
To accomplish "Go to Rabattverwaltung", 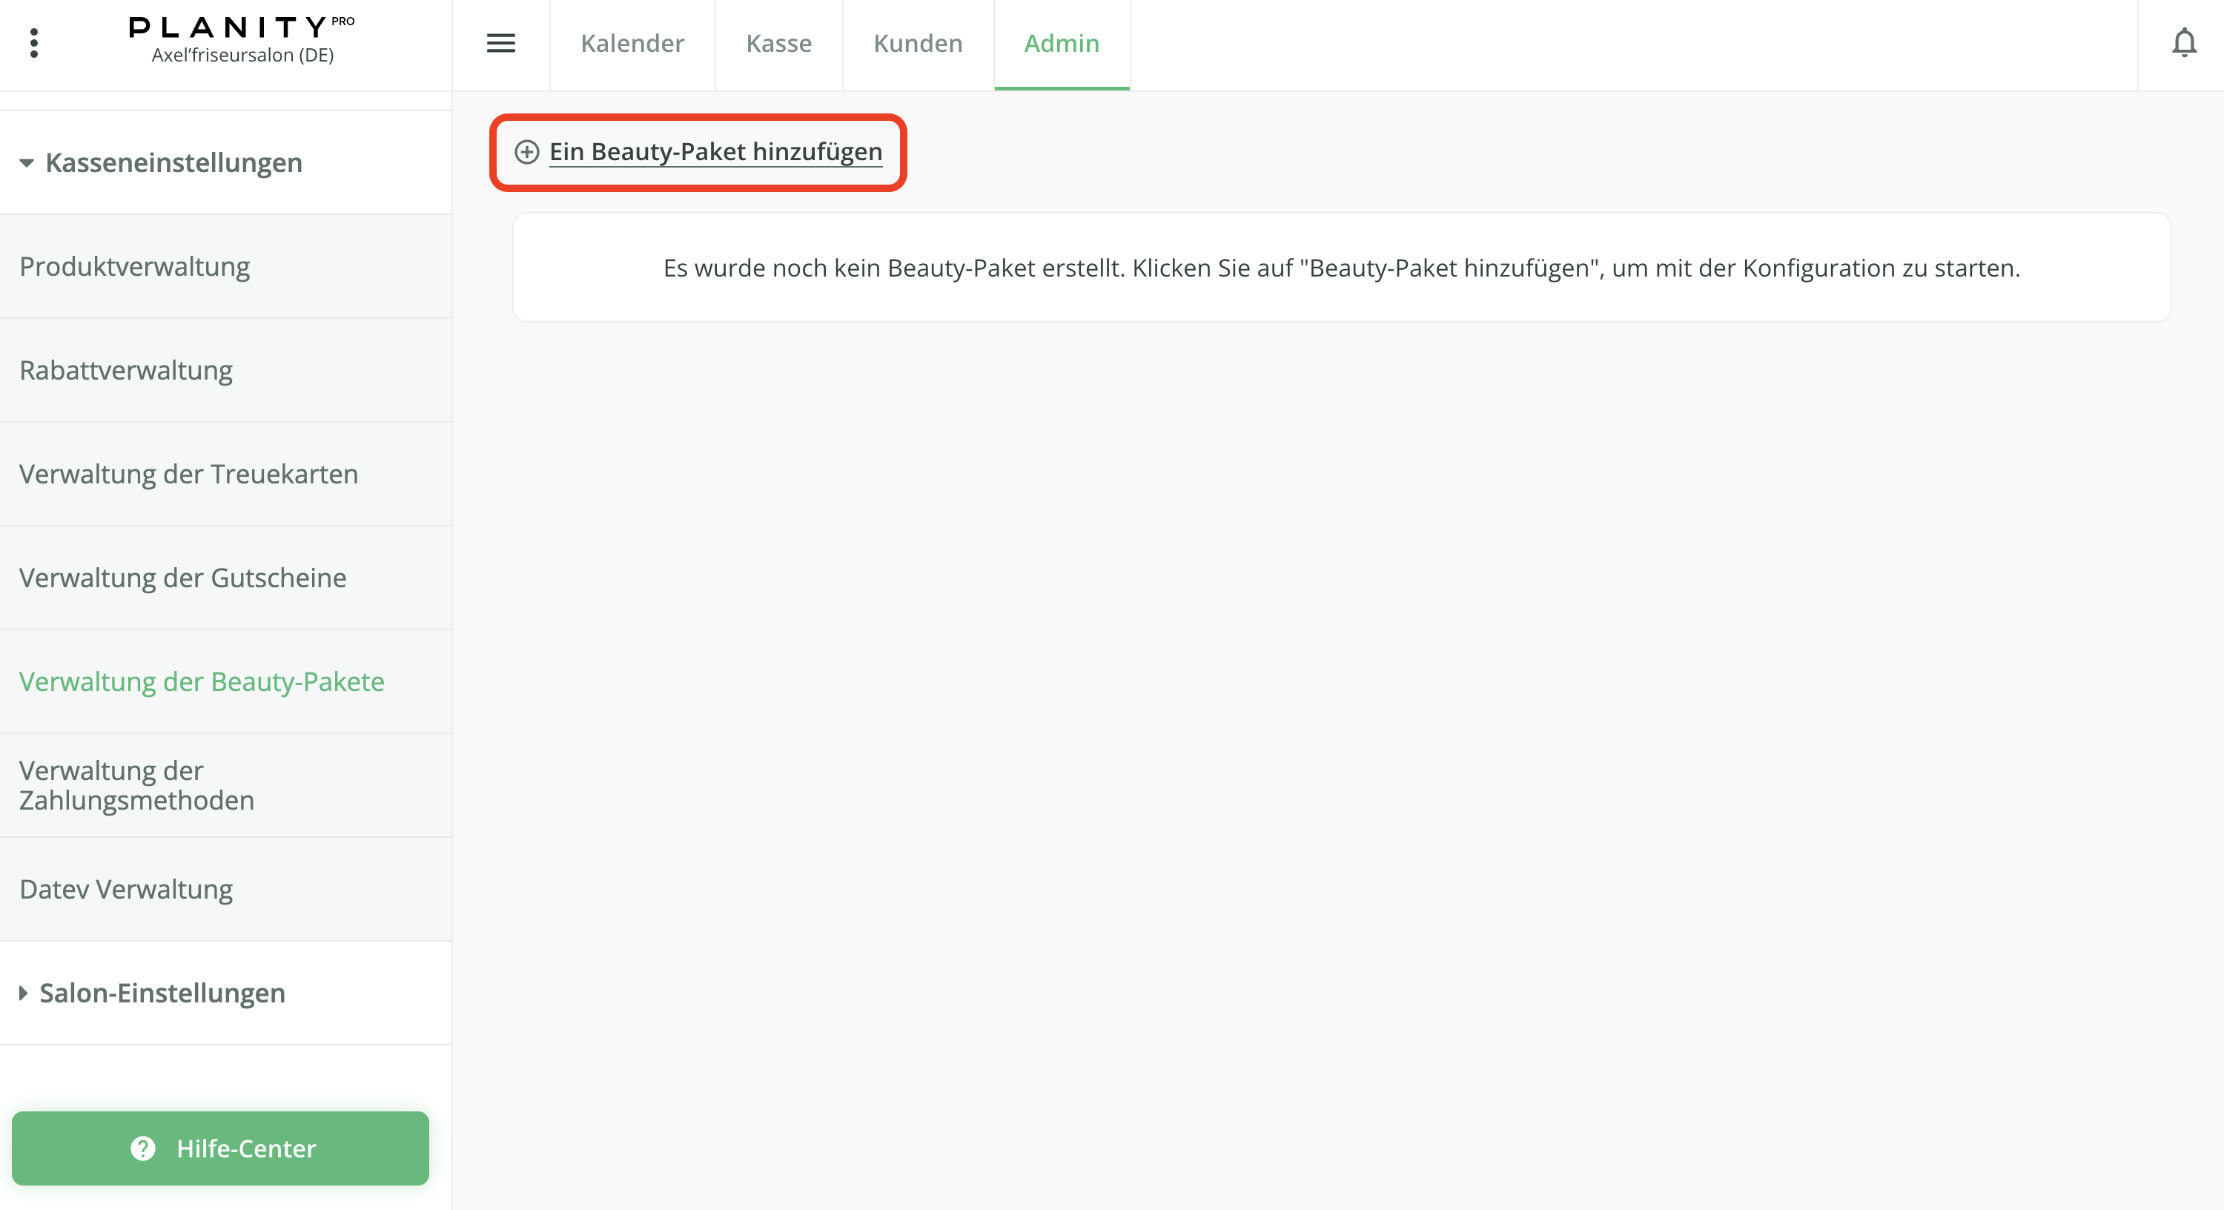I will [x=126, y=370].
